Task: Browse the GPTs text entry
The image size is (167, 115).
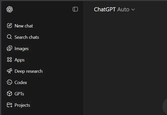Action: 19,94
